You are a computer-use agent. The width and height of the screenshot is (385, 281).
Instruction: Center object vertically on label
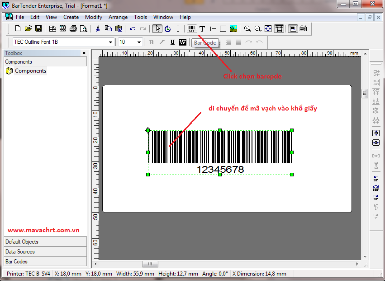point(376,133)
